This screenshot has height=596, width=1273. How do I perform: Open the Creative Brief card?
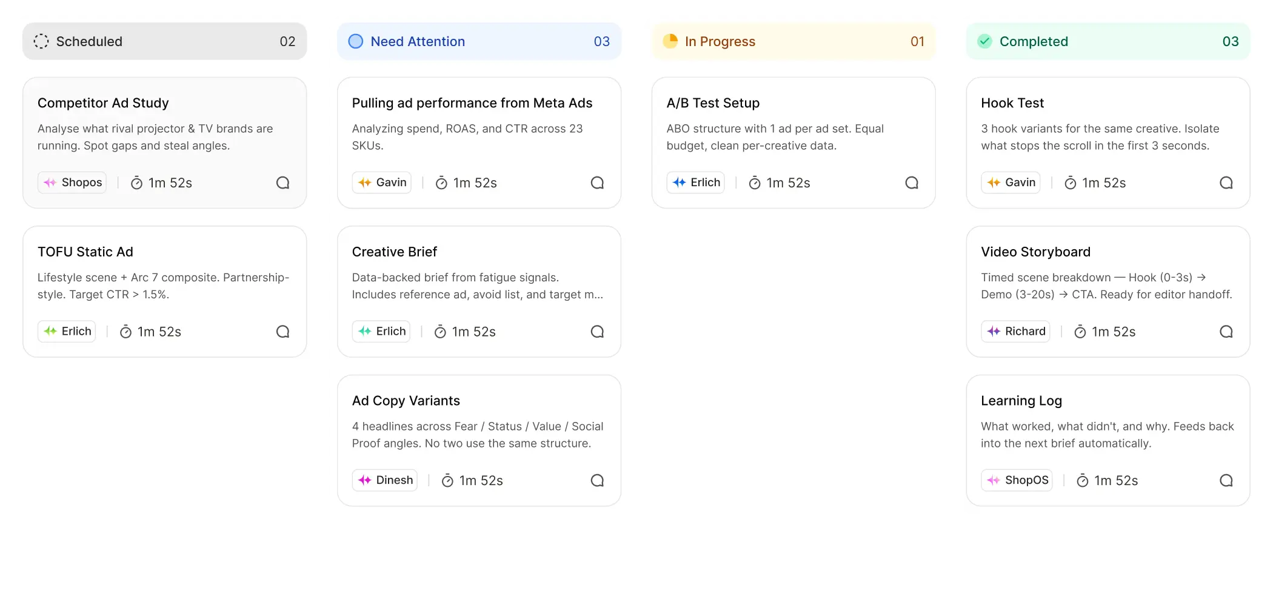tap(479, 292)
